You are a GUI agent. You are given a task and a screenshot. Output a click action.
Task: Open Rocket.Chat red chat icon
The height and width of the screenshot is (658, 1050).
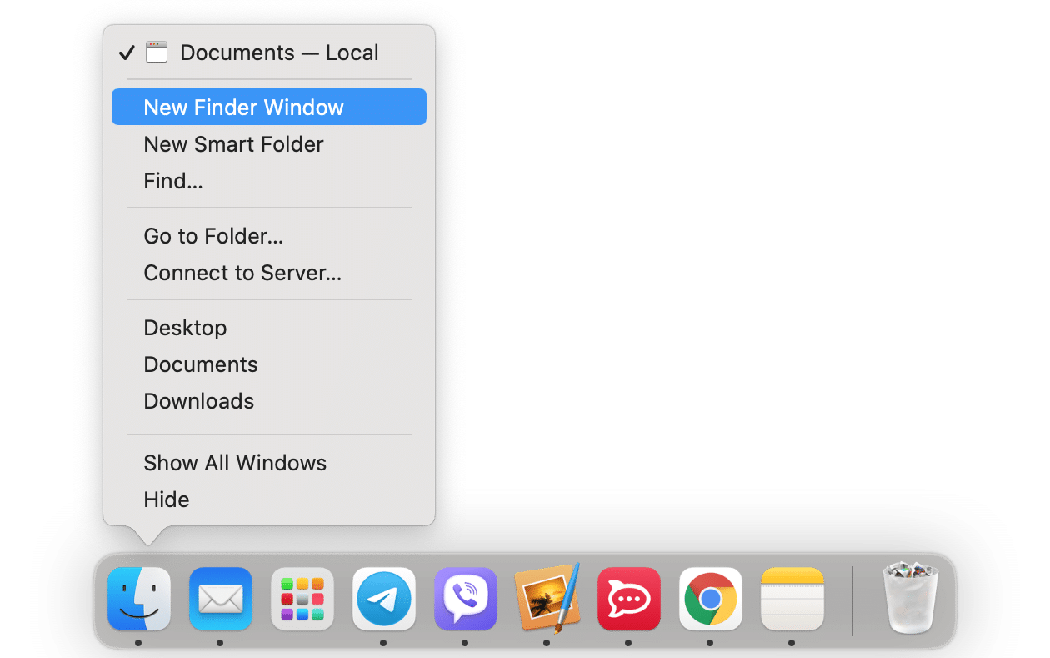[x=629, y=599]
